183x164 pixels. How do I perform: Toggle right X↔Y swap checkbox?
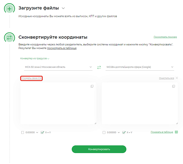pyautogui.click(x=124, y=133)
